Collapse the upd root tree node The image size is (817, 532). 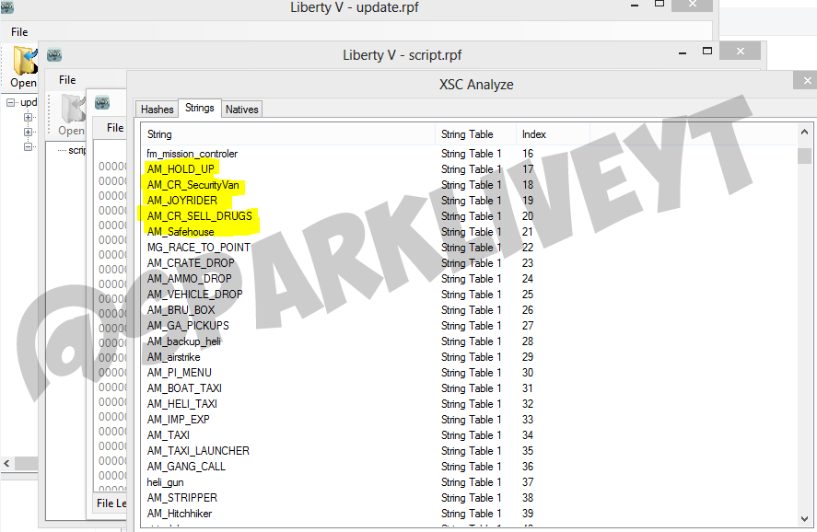coord(10,102)
